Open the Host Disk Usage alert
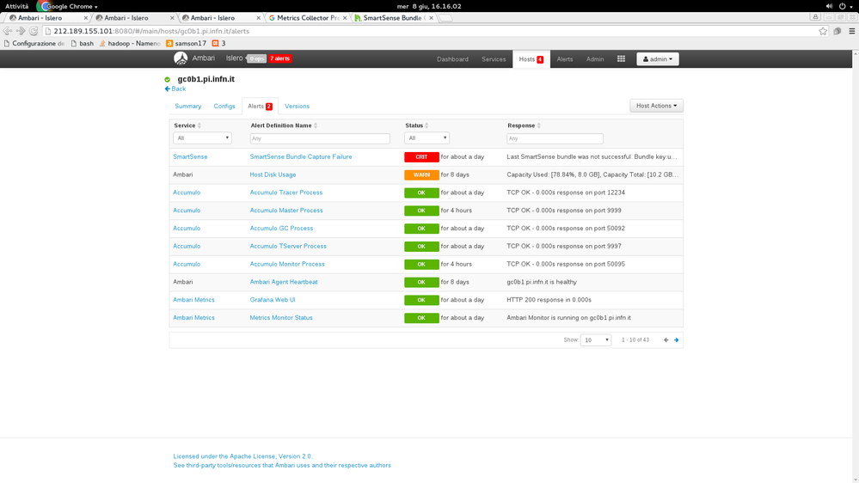 (273, 174)
